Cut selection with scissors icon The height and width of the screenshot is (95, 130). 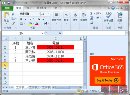13,14
